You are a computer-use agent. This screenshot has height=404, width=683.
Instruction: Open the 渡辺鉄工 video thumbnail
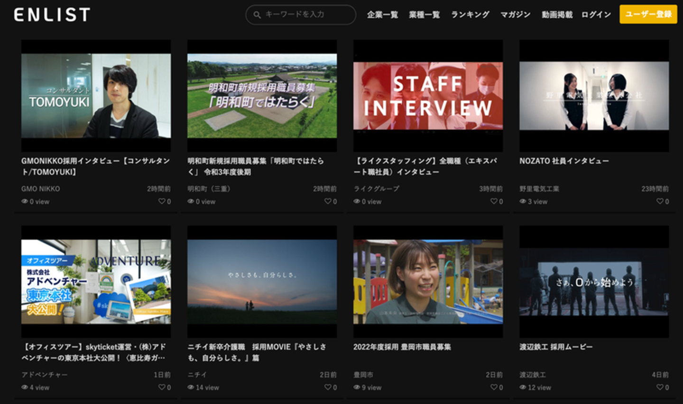[x=594, y=282]
